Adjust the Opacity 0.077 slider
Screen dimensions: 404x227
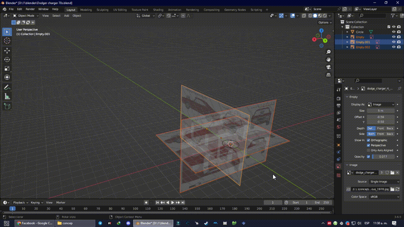pos(383,156)
